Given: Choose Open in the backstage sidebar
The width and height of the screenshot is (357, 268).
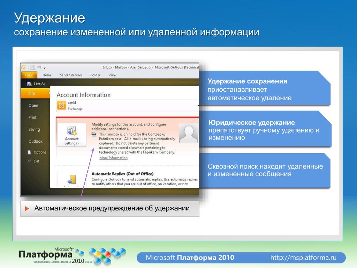Looking at the screenshot, I should 33,105.
